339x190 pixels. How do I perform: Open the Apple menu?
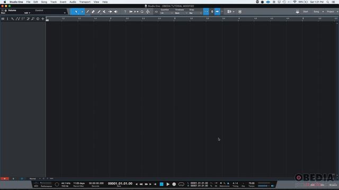(5, 2)
